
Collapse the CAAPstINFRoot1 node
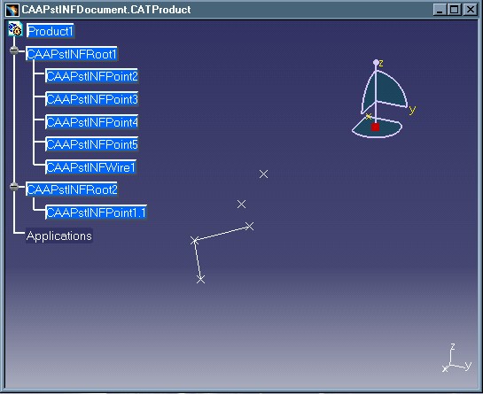pos(14,50)
